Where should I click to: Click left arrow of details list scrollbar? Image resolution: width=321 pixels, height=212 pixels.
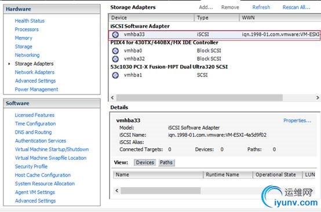(117, 191)
